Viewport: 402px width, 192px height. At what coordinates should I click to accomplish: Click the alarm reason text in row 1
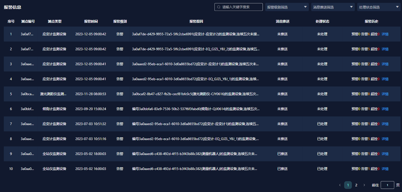click(x=195, y=34)
